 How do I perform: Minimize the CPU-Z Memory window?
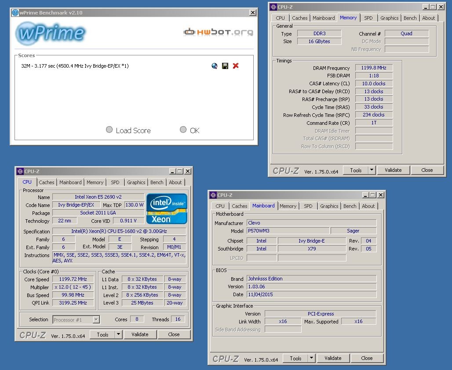pos(426,7)
